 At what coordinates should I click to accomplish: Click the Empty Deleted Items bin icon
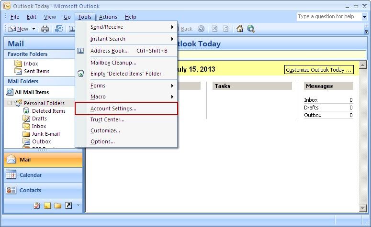point(81,74)
